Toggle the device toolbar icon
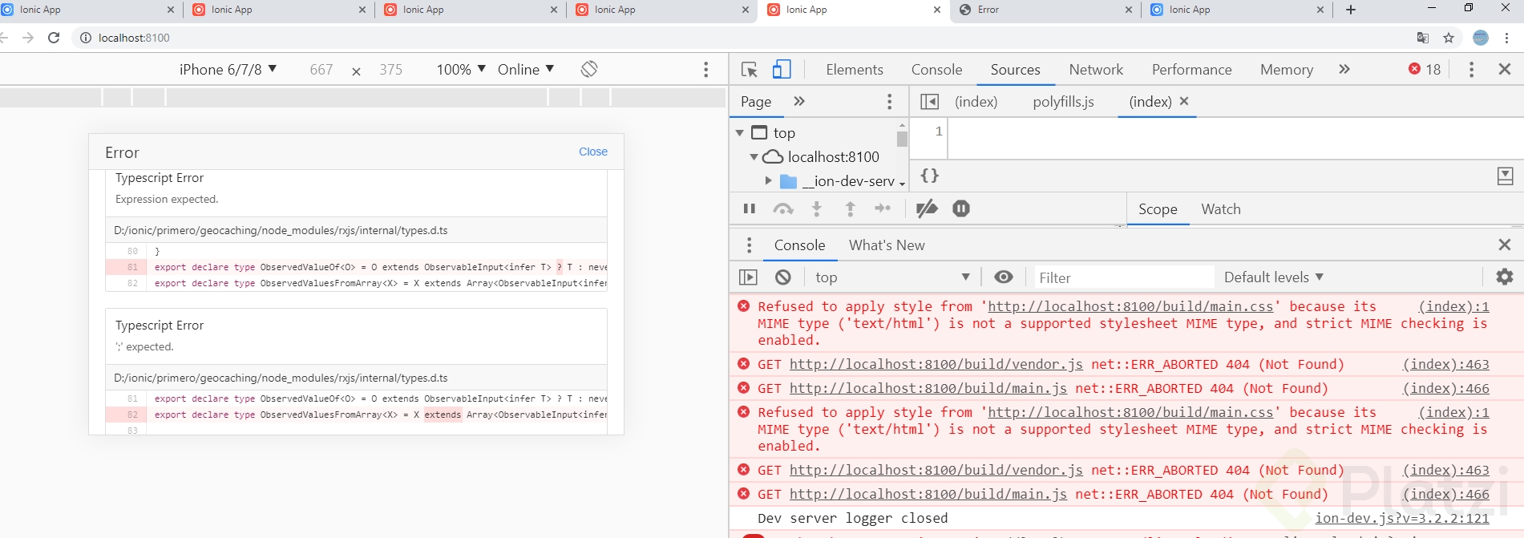The image size is (1524, 538). click(781, 70)
